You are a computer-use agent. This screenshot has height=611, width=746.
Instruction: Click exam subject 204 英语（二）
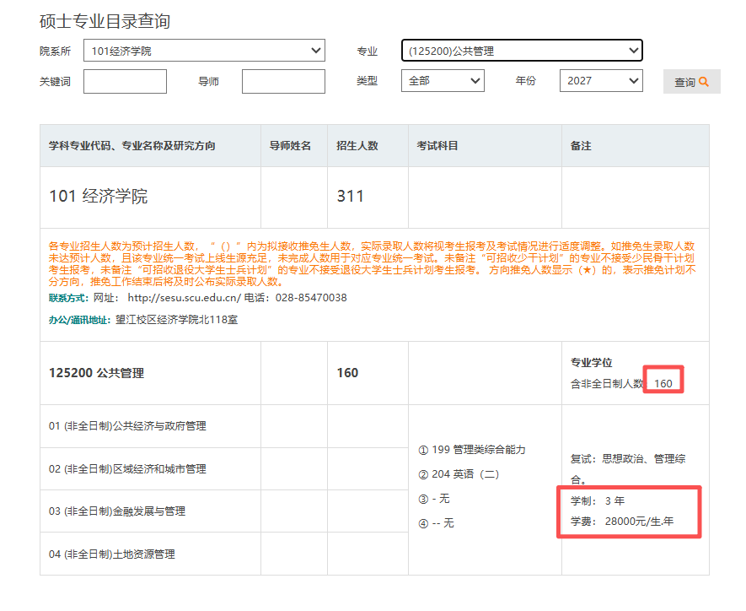coord(459,474)
